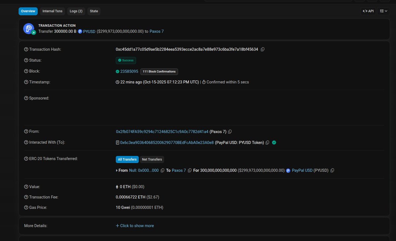Click the 111 Block Confirmations badge

click(159, 71)
